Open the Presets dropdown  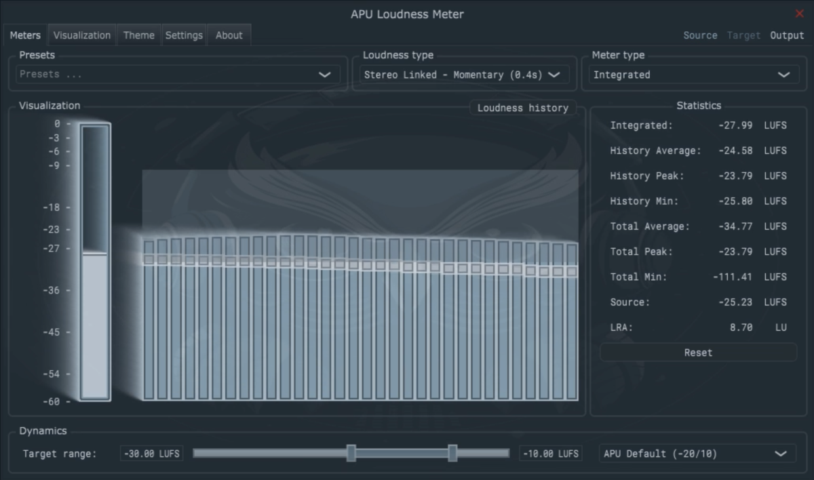pyautogui.click(x=177, y=75)
